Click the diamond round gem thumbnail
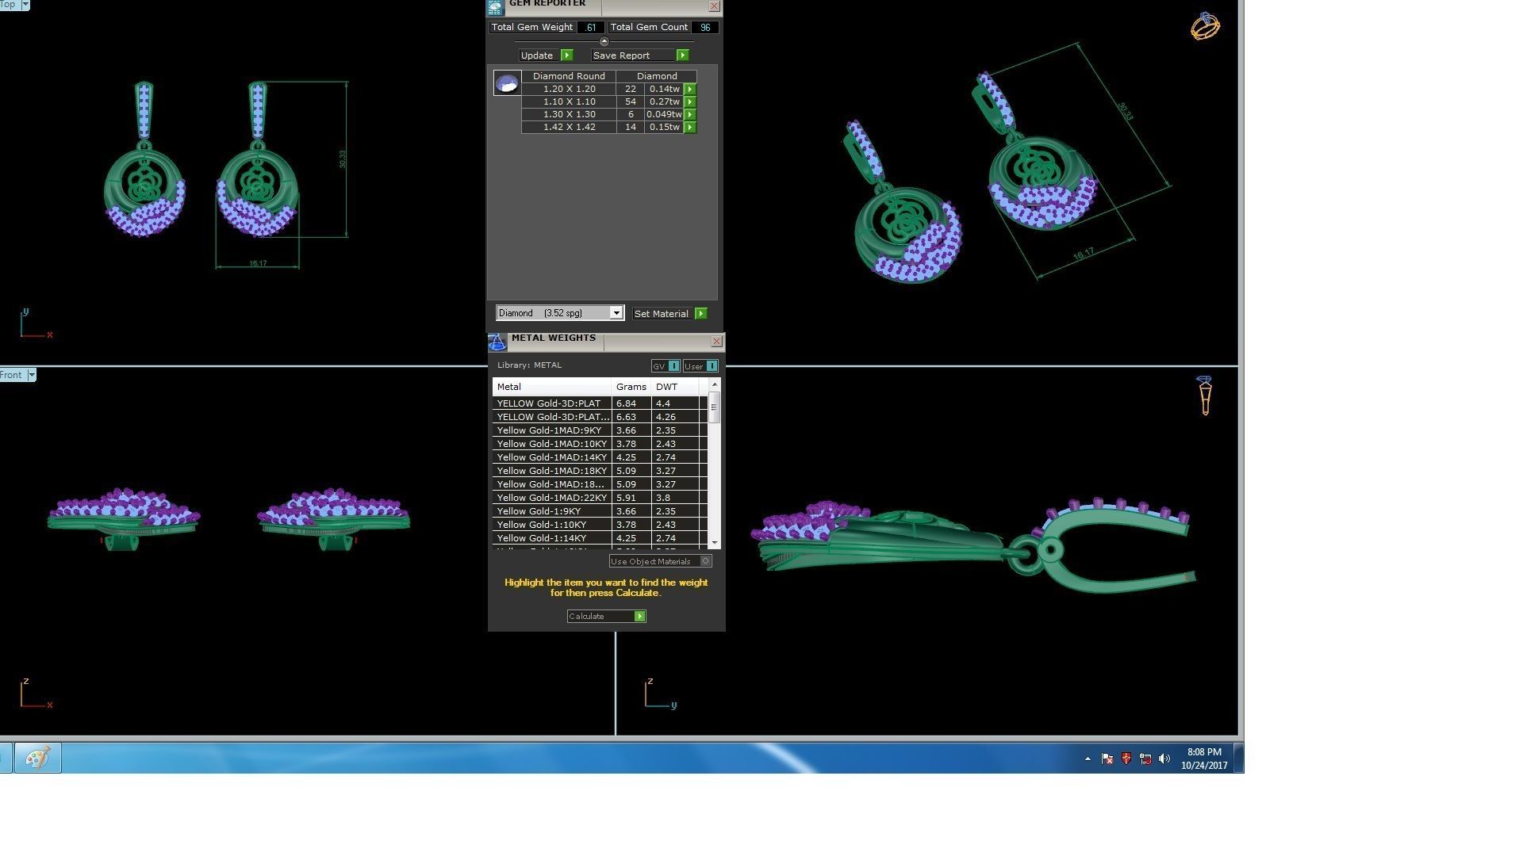 tap(507, 82)
